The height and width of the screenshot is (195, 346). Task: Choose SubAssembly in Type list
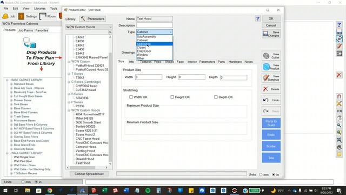155,37
